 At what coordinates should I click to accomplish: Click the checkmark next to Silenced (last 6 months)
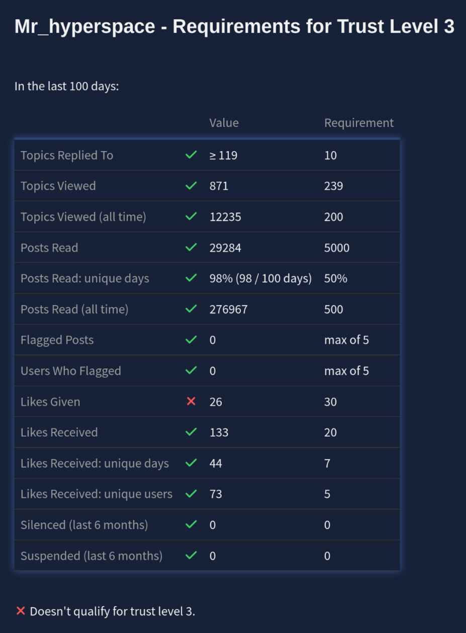coord(191,524)
